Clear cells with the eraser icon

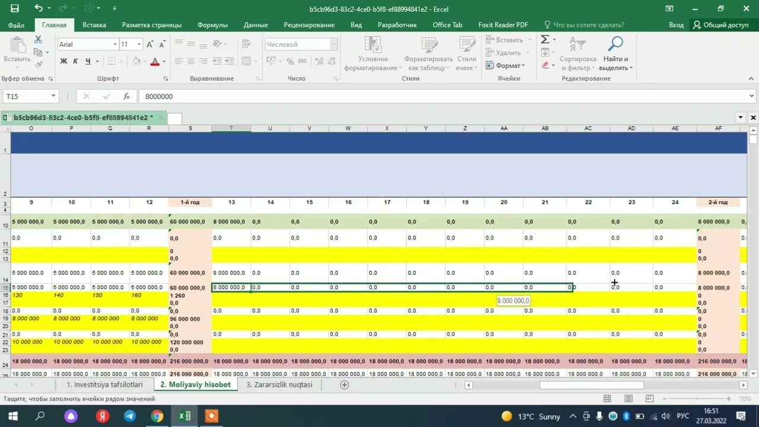pyautogui.click(x=545, y=65)
